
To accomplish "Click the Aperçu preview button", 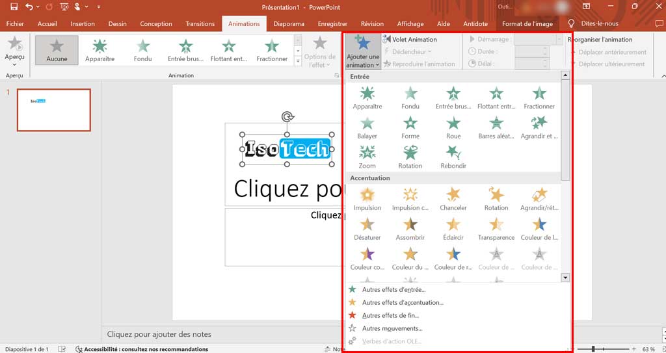I will coord(14,51).
